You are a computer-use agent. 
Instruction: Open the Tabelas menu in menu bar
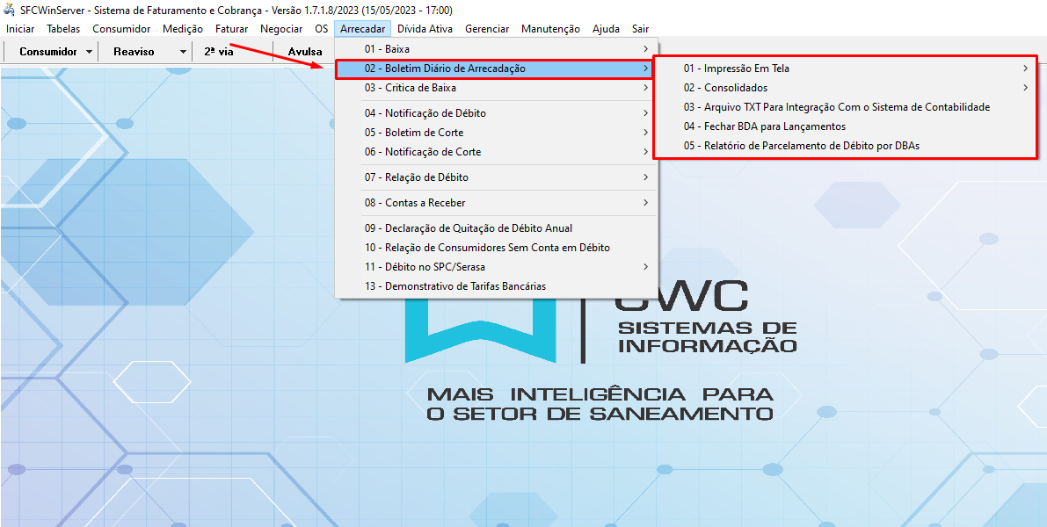click(63, 29)
